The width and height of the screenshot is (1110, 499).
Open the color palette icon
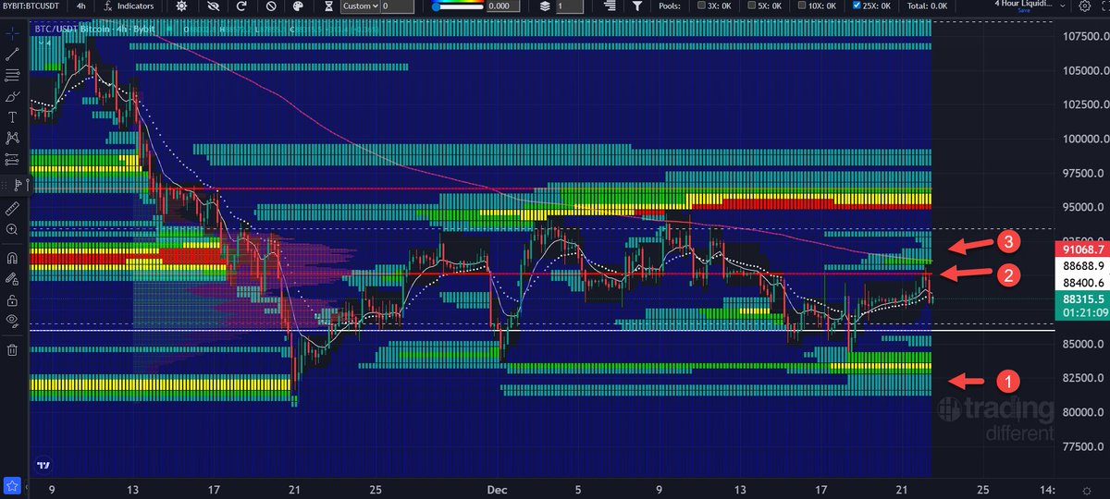click(298, 6)
